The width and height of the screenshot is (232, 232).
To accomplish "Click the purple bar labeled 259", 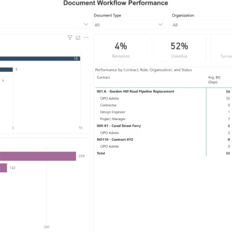I will tap(38, 156).
